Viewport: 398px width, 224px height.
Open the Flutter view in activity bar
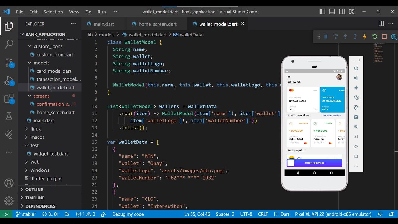click(9, 134)
